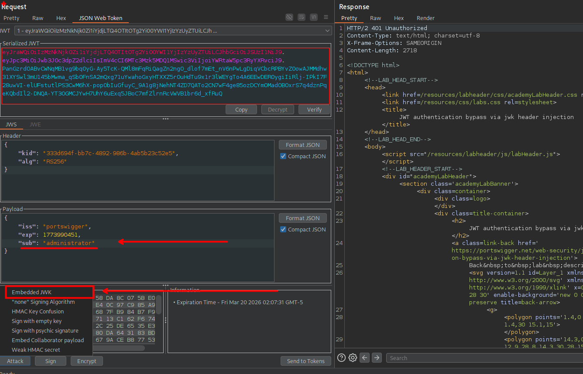583x374 pixels.
Task: Select Embedded JWK attack from the menu
Action: 31,292
